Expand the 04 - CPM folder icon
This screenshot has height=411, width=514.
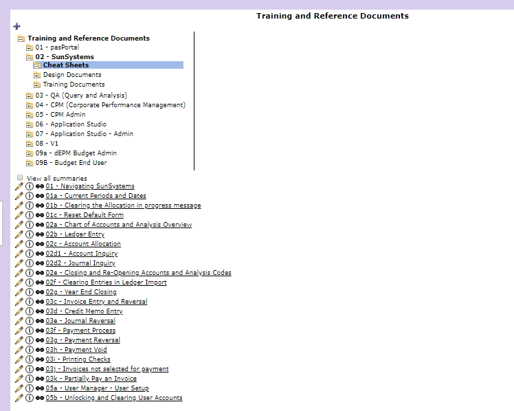click(x=29, y=105)
